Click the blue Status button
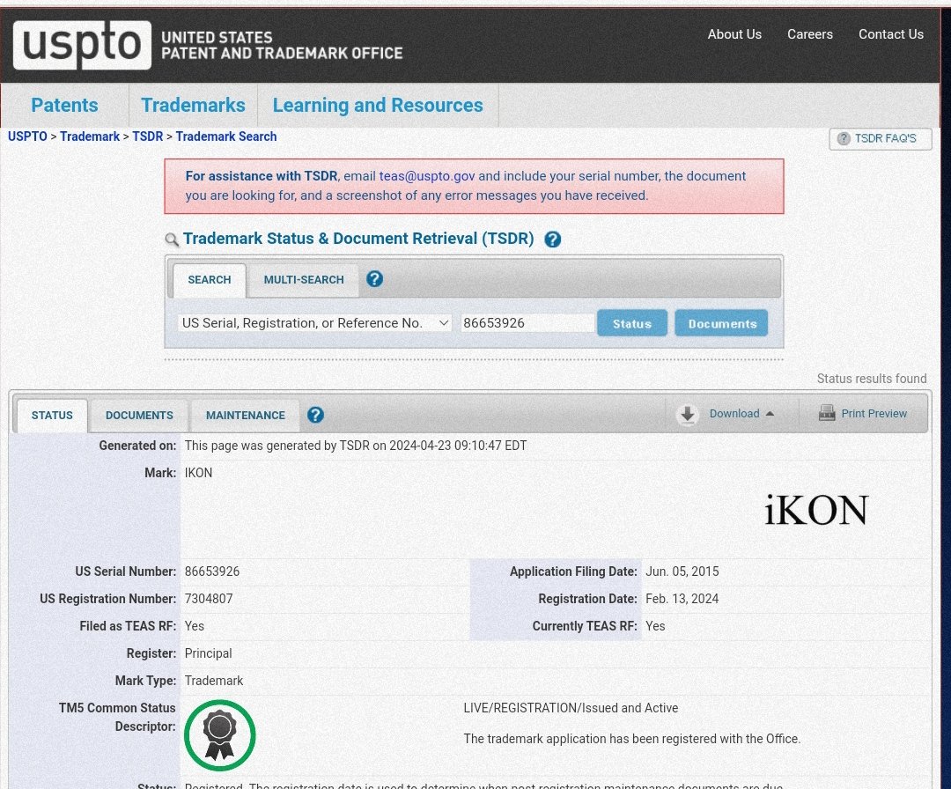 (632, 323)
